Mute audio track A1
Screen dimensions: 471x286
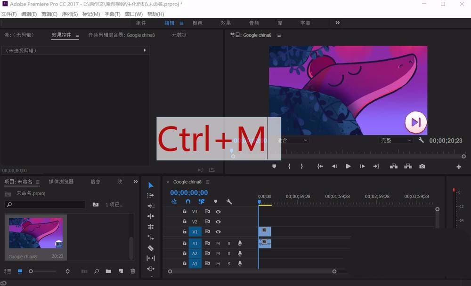pyautogui.click(x=218, y=243)
